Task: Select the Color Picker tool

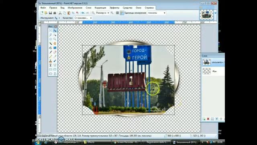Action: click(55, 56)
